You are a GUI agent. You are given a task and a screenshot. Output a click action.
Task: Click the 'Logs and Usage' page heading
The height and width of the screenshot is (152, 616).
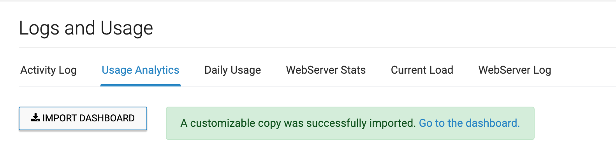point(86,28)
